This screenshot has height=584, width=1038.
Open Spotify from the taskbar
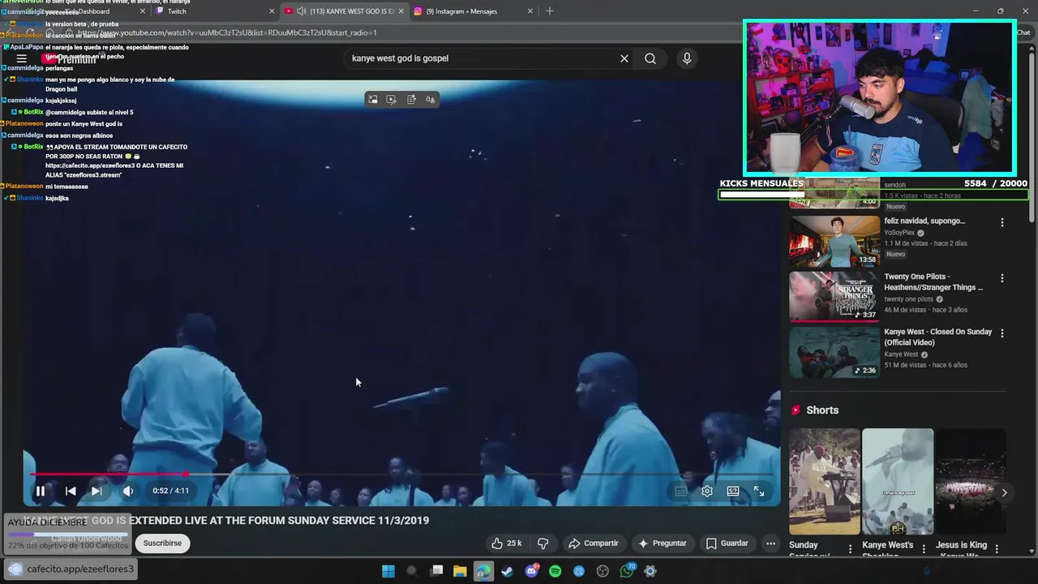tap(555, 571)
